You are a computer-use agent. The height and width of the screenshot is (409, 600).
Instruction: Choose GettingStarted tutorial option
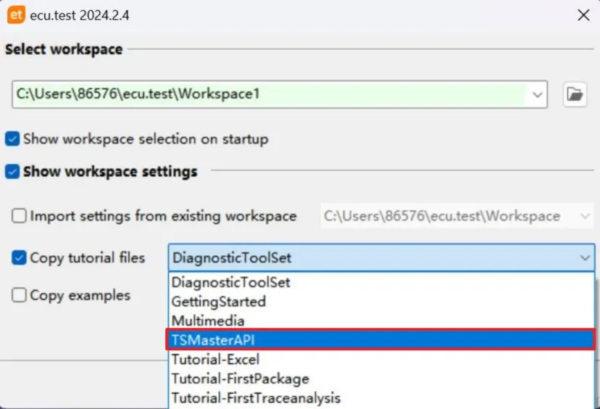pyautogui.click(x=218, y=301)
